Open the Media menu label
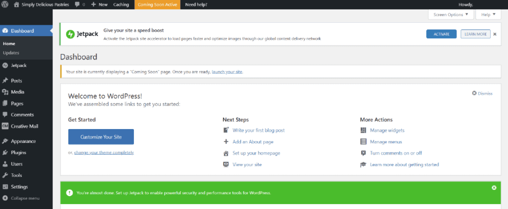The width and height of the screenshot is (508, 209). 17,92
